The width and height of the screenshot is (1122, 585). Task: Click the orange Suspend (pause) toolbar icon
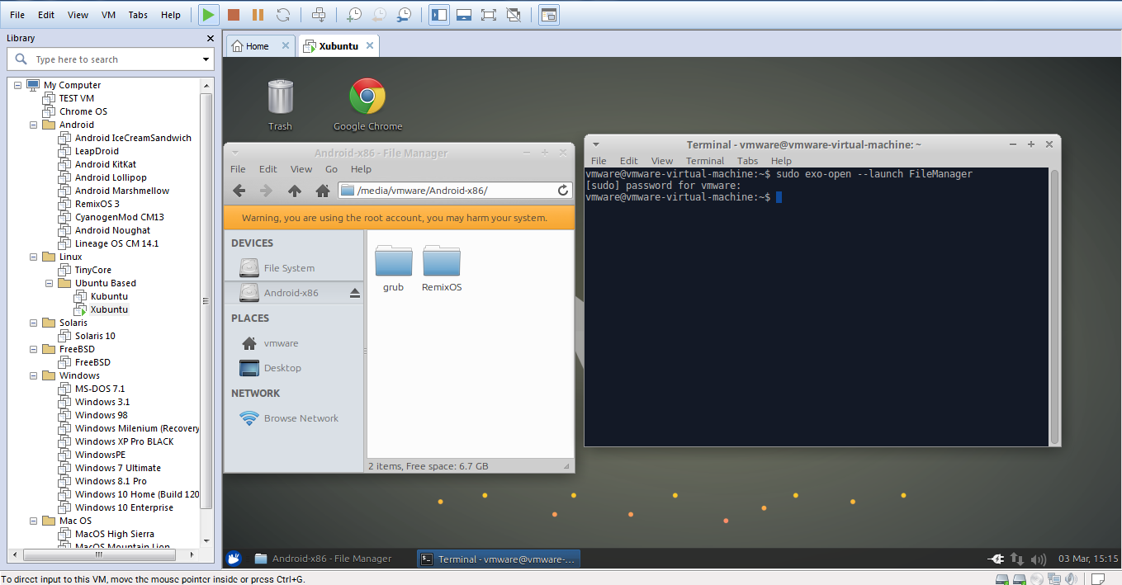[258, 15]
